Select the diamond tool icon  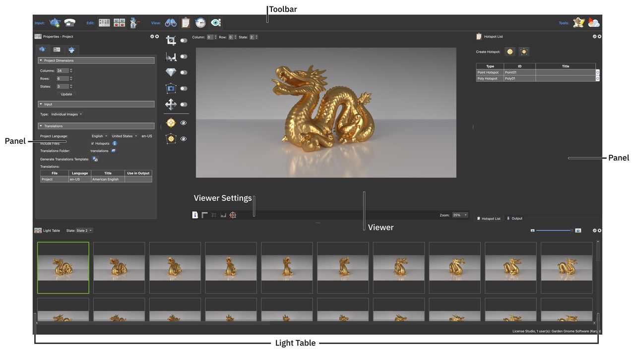coord(171,72)
